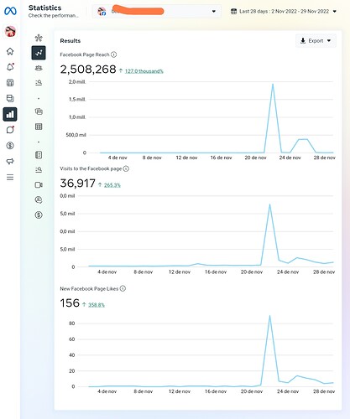The height and width of the screenshot is (419, 350).
Task: Click the New Facebook Page Likes label
Action: (89, 288)
